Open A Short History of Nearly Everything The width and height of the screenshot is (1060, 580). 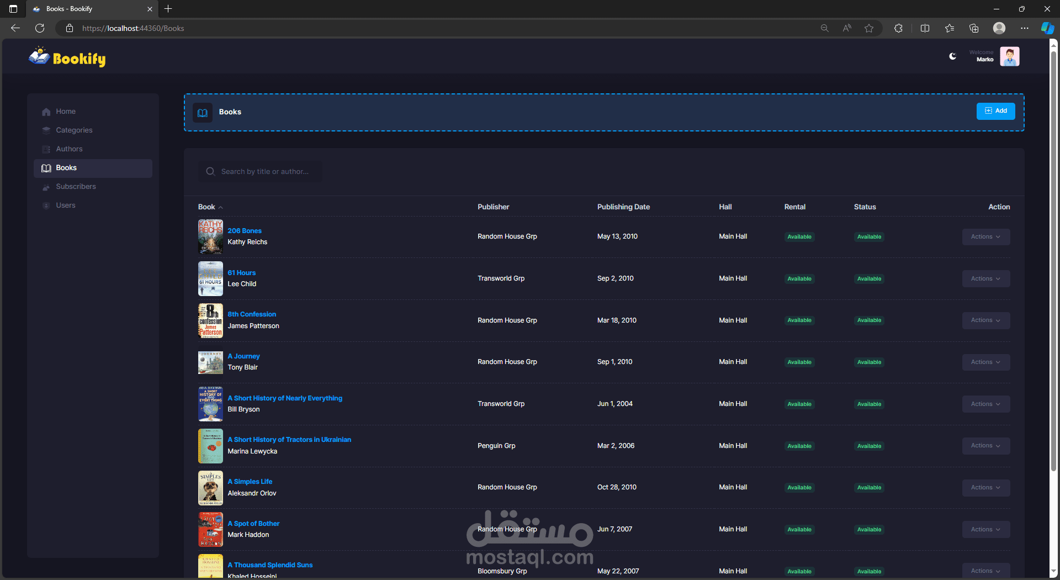(285, 398)
